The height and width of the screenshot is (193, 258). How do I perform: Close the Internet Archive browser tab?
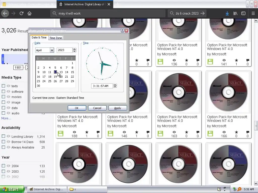tap(109, 4)
